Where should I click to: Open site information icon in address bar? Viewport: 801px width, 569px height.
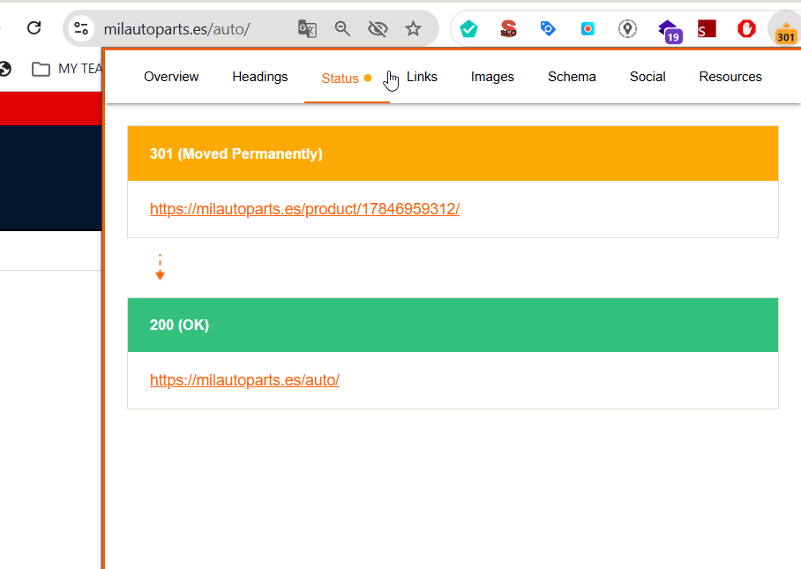click(x=81, y=28)
